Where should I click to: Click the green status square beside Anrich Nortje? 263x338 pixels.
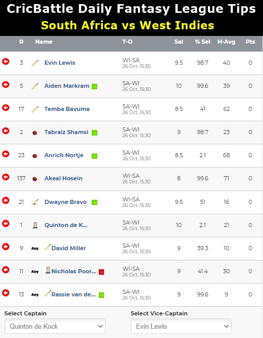(94, 156)
